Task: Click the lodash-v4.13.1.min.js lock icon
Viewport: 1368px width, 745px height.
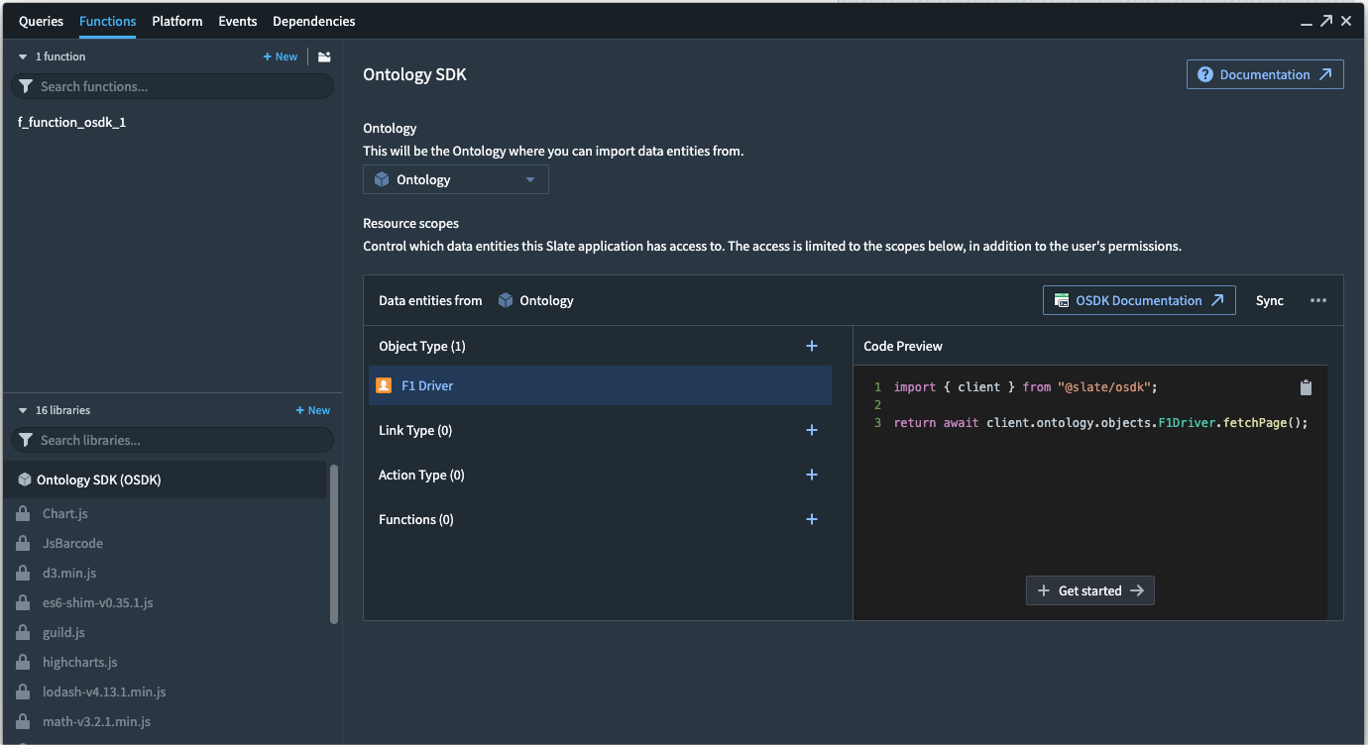Action: click(22, 692)
